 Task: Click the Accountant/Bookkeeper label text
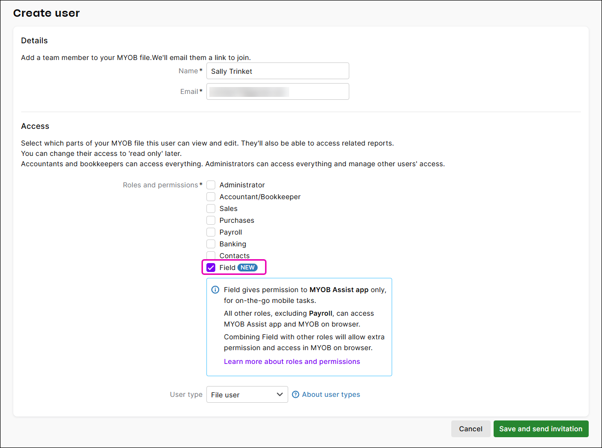(x=260, y=197)
